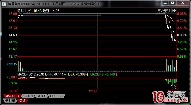Click the 左右方向键切换分时 hint text

86,4
